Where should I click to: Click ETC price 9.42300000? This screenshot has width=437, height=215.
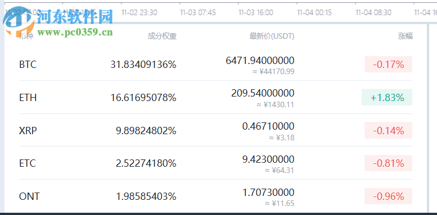pyautogui.click(x=268, y=159)
